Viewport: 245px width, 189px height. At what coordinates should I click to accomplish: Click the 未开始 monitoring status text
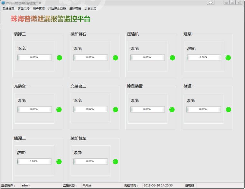pyautogui.click(x=87, y=185)
